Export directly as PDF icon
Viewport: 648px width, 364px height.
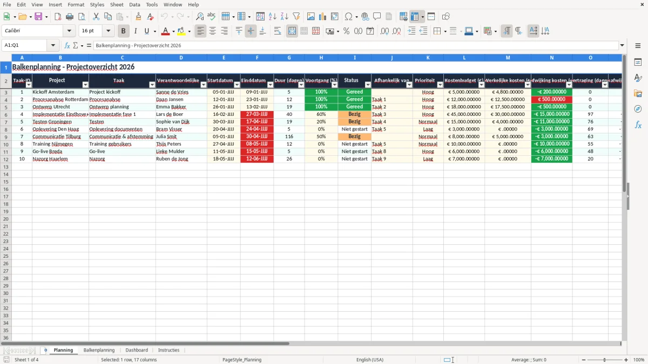(58, 17)
